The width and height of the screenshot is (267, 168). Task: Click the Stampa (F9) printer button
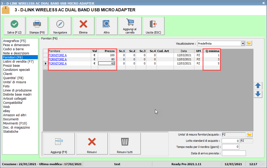(37, 26)
